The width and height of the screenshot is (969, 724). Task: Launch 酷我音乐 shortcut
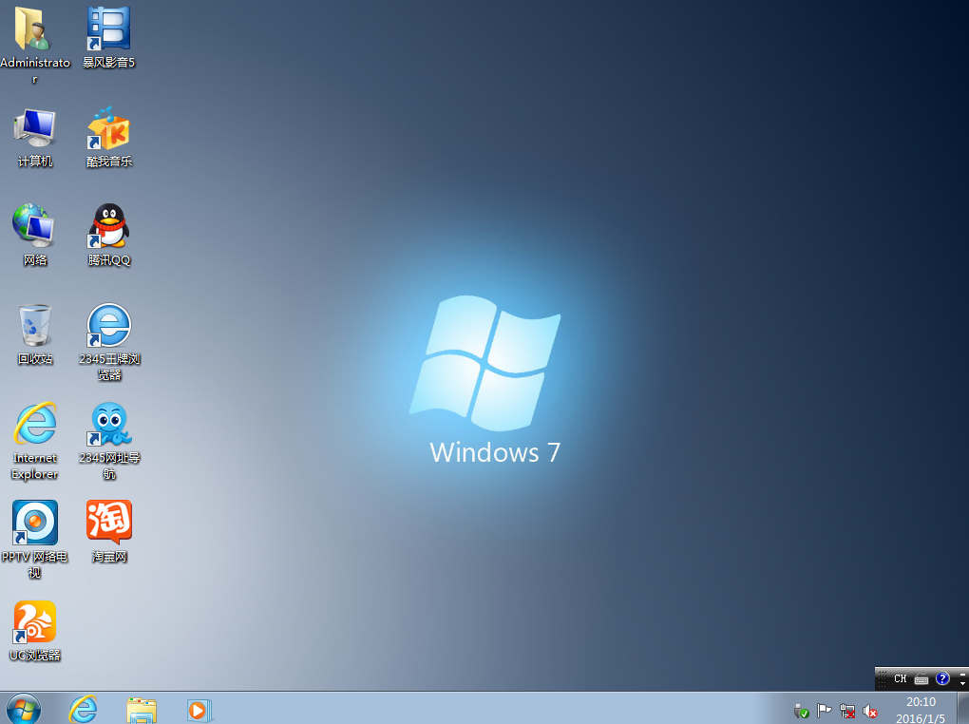pyautogui.click(x=108, y=137)
